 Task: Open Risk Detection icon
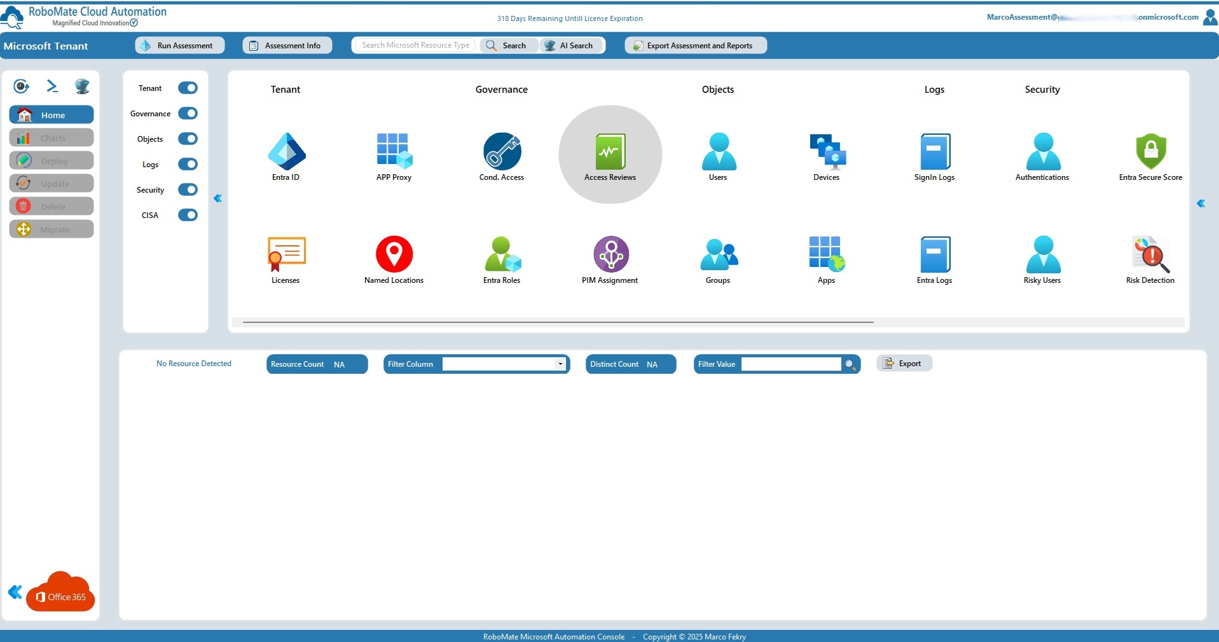(x=1151, y=254)
